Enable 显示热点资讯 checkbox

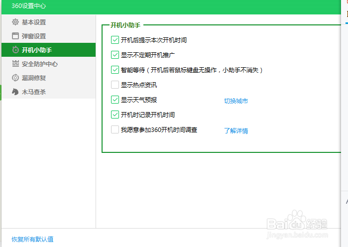[x=115, y=85]
